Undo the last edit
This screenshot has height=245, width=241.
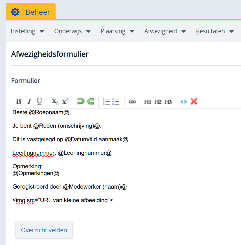coord(81,101)
